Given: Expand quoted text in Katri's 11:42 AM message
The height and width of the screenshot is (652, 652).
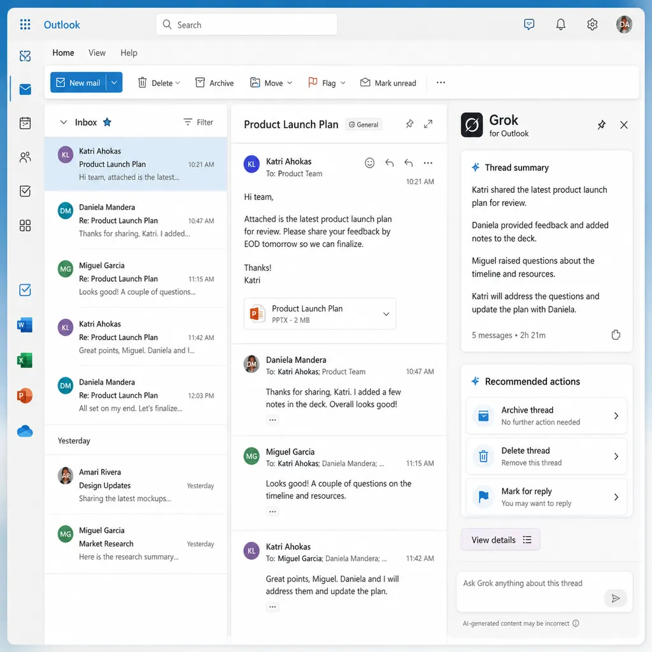Looking at the screenshot, I should [x=273, y=607].
